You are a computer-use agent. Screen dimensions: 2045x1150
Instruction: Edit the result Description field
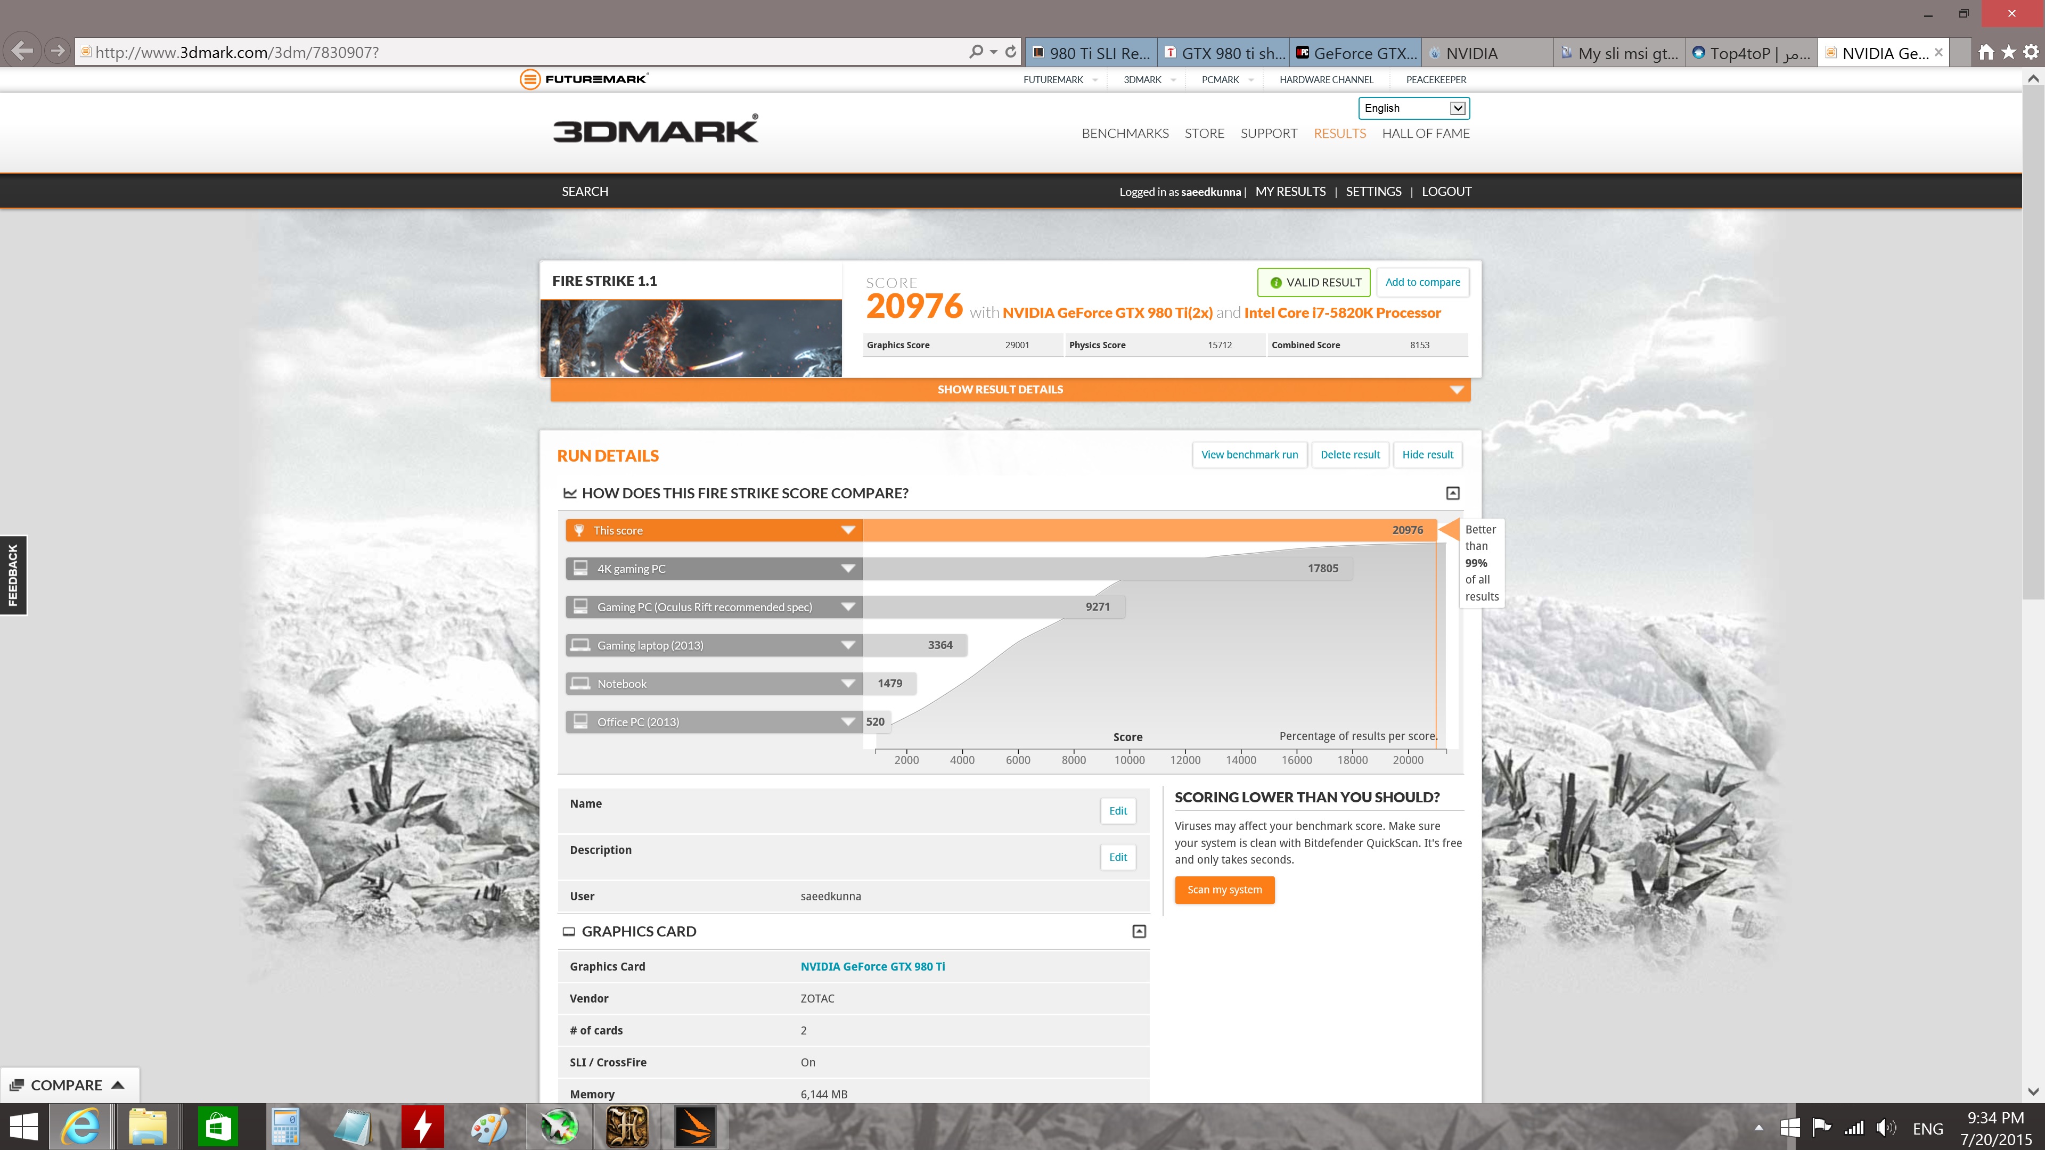point(1118,857)
